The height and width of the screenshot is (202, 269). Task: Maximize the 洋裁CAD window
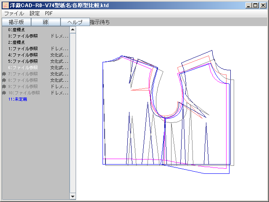coord(256,5)
